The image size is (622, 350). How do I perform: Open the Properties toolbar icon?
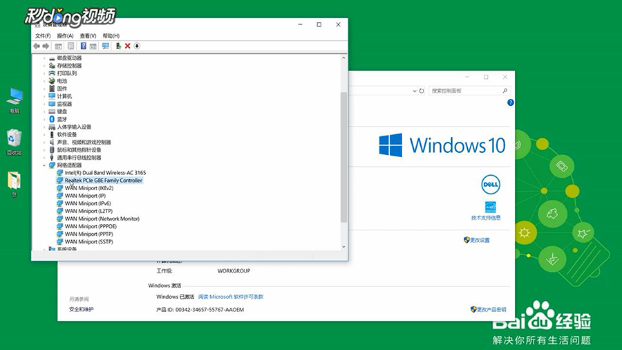pyautogui.click(x=70, y=46)
